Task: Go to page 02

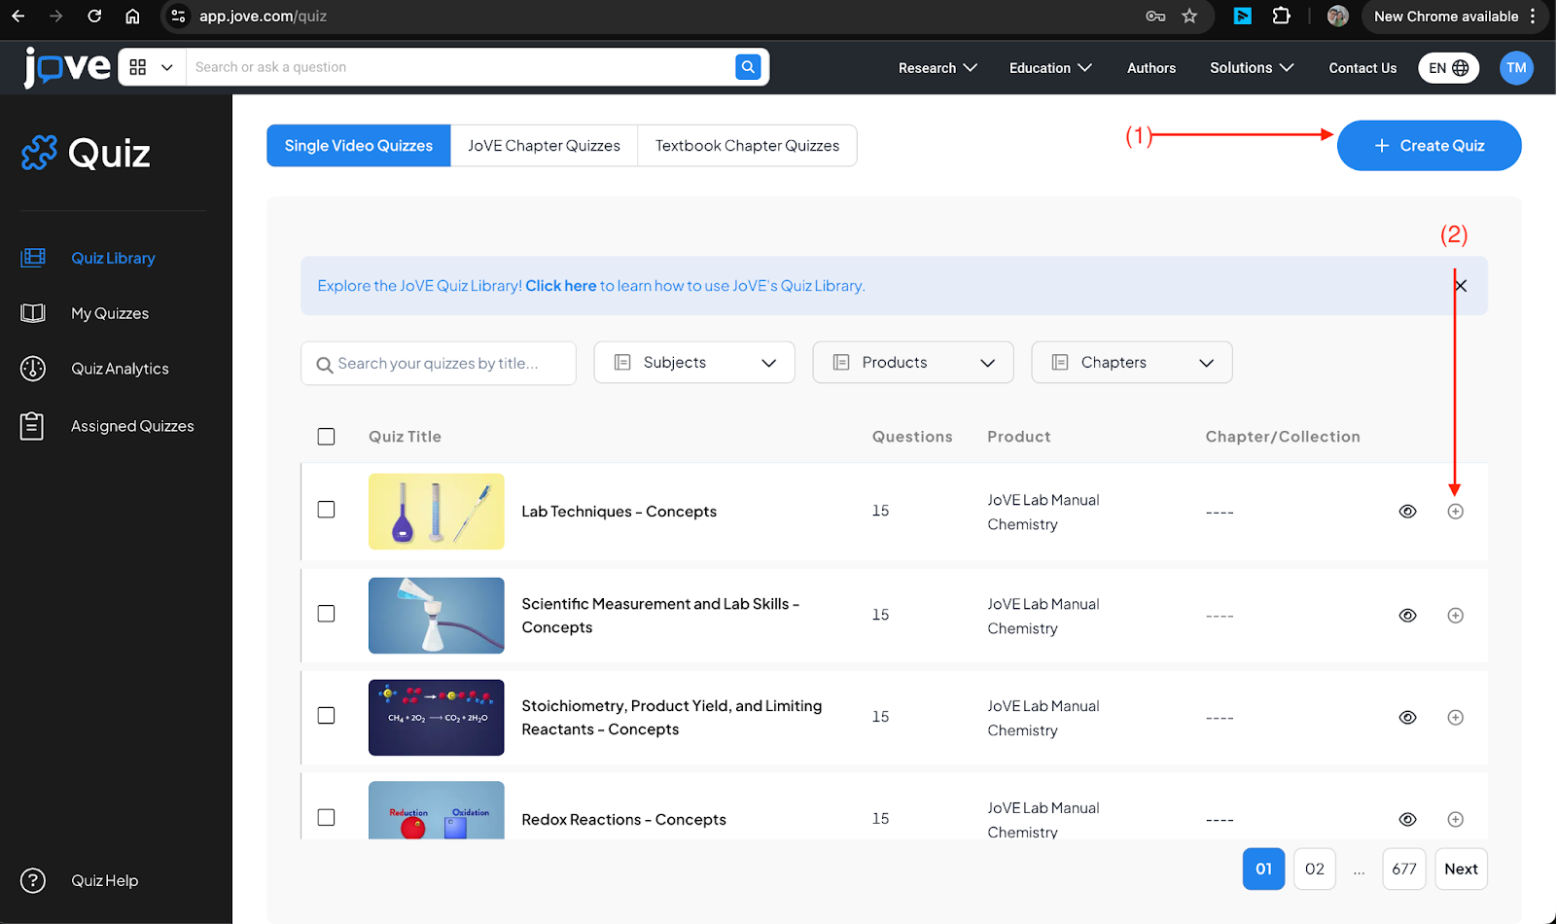Action: tap(1315, 869)
